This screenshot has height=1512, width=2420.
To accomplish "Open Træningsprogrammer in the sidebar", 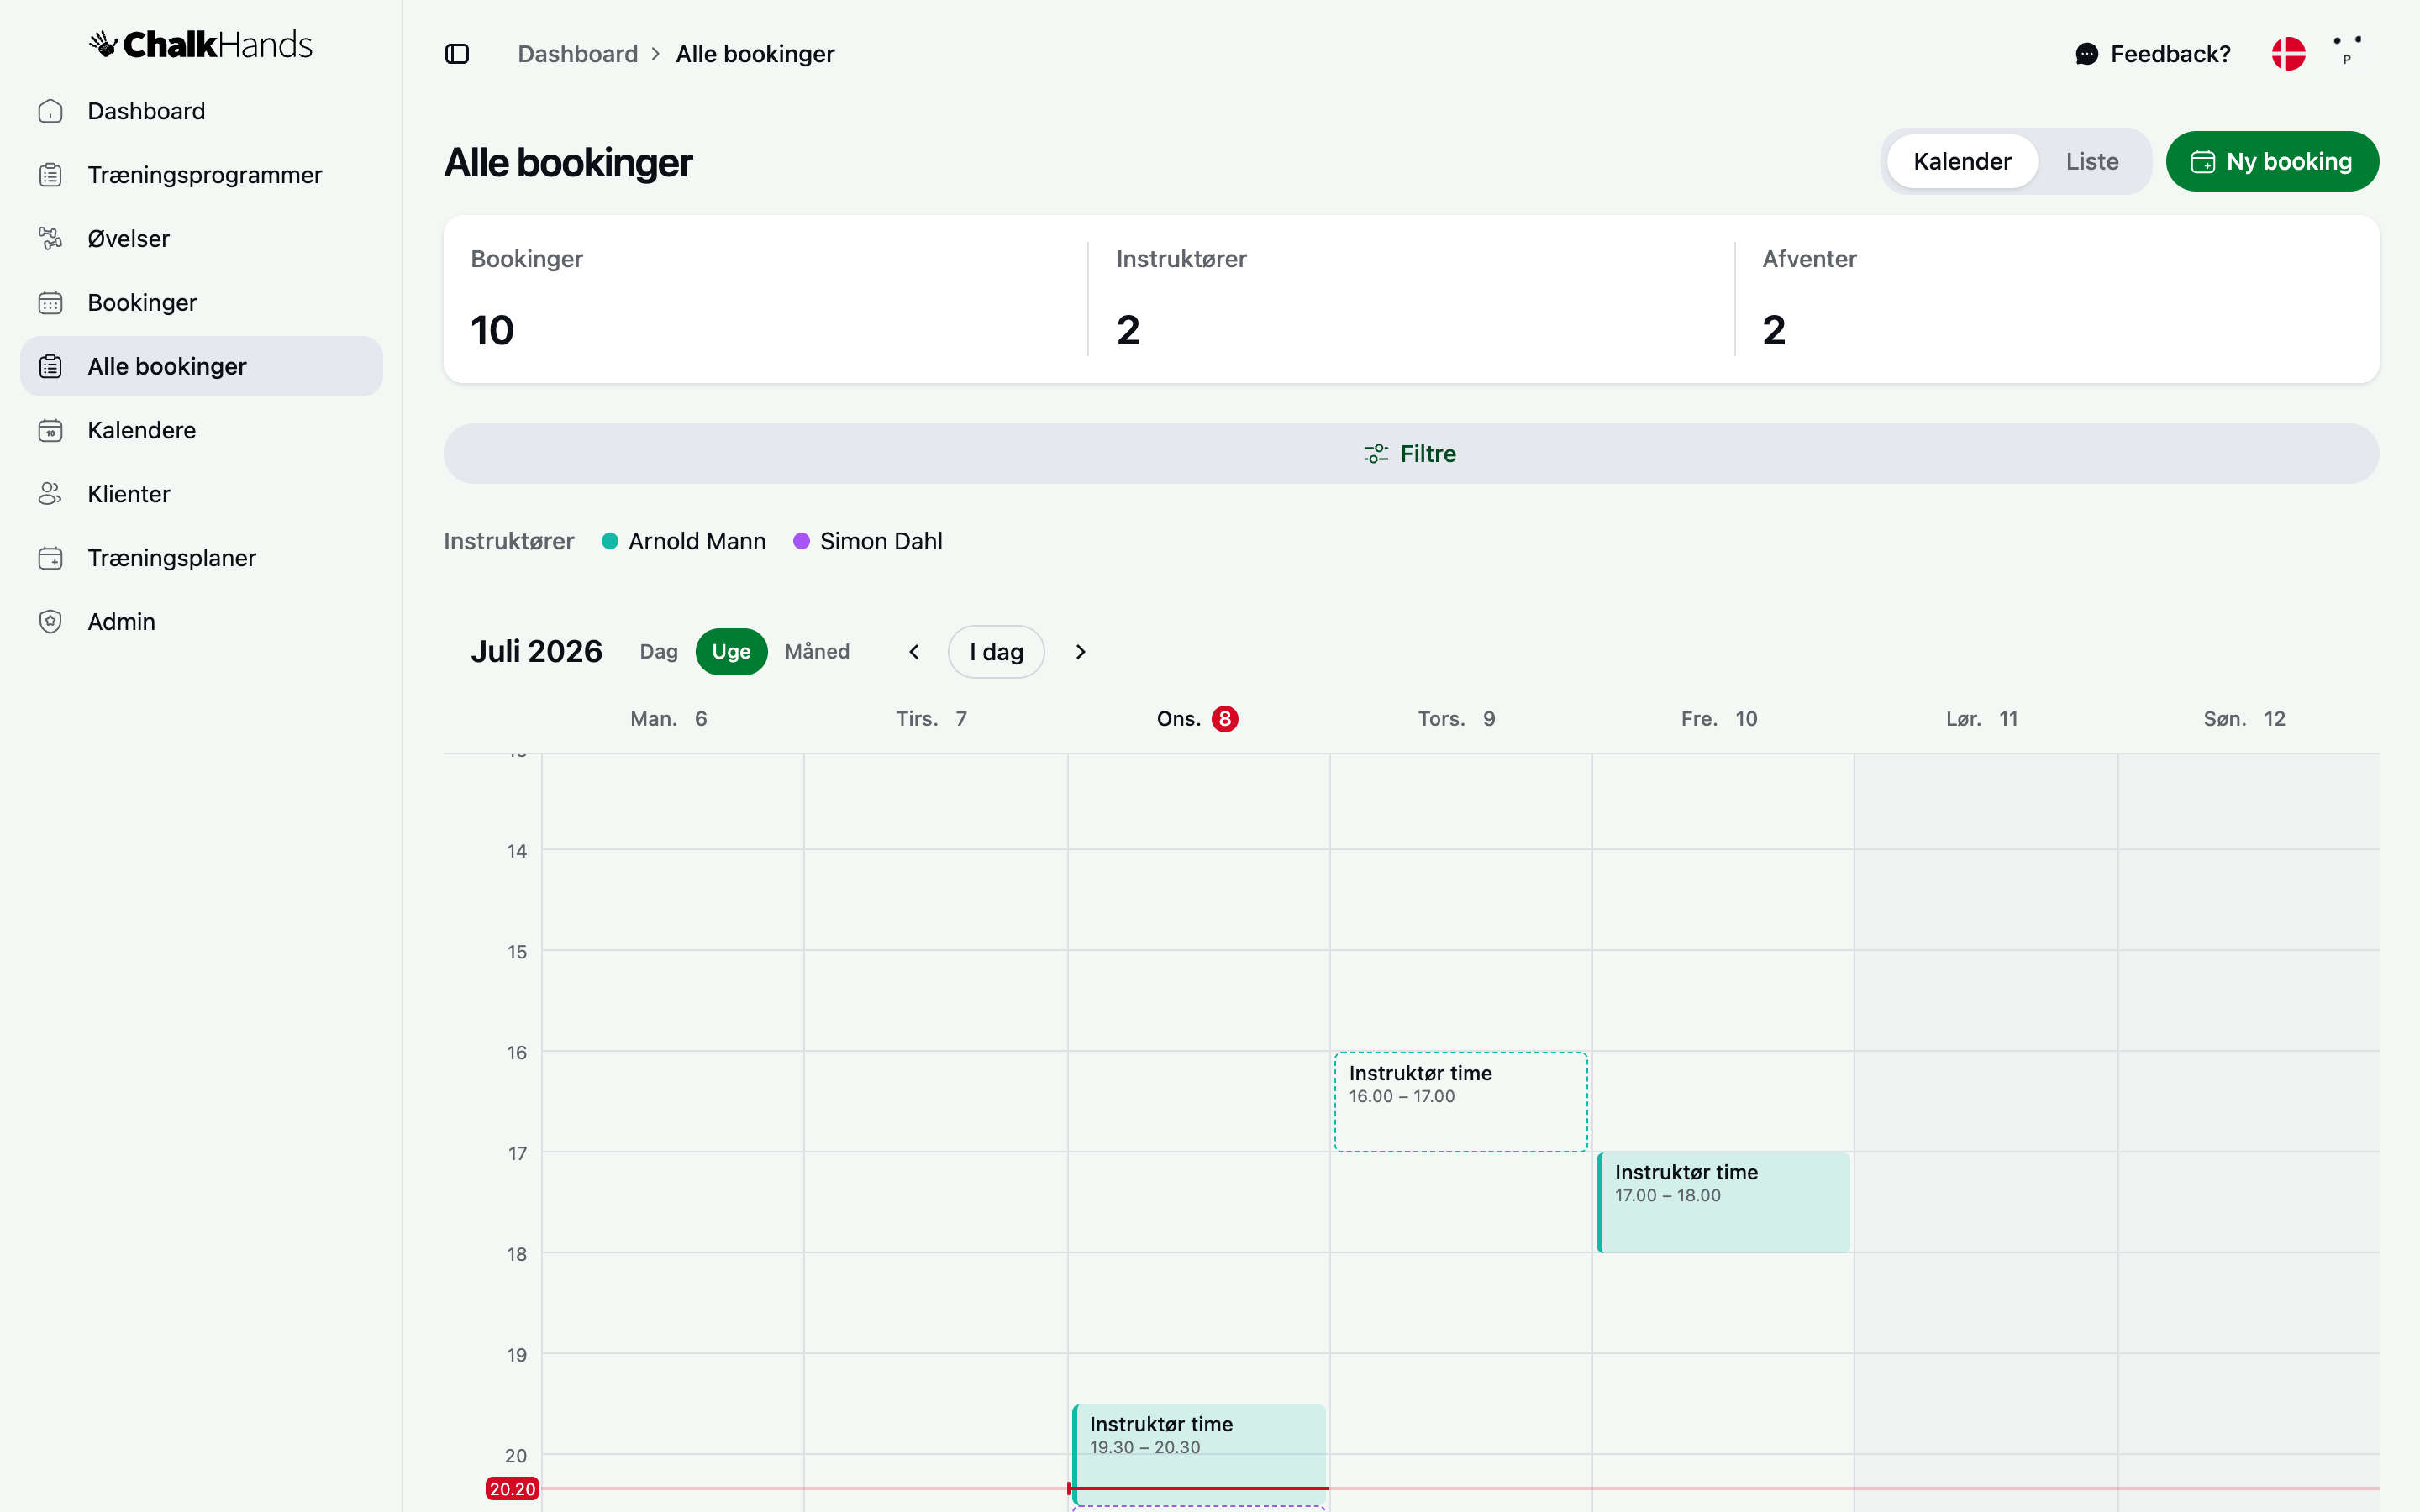I will pyautogui.click(x=201, y=175).
